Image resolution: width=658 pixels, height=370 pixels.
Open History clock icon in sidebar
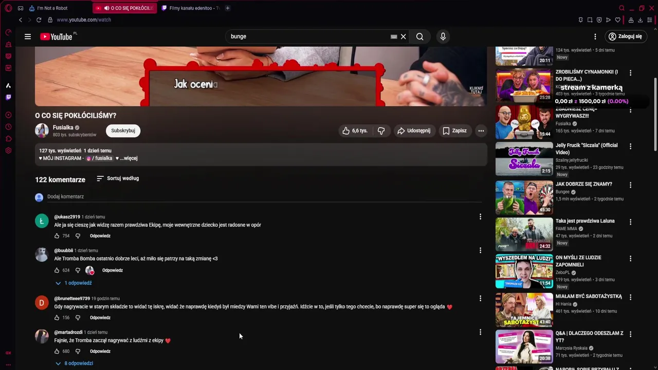8,127
